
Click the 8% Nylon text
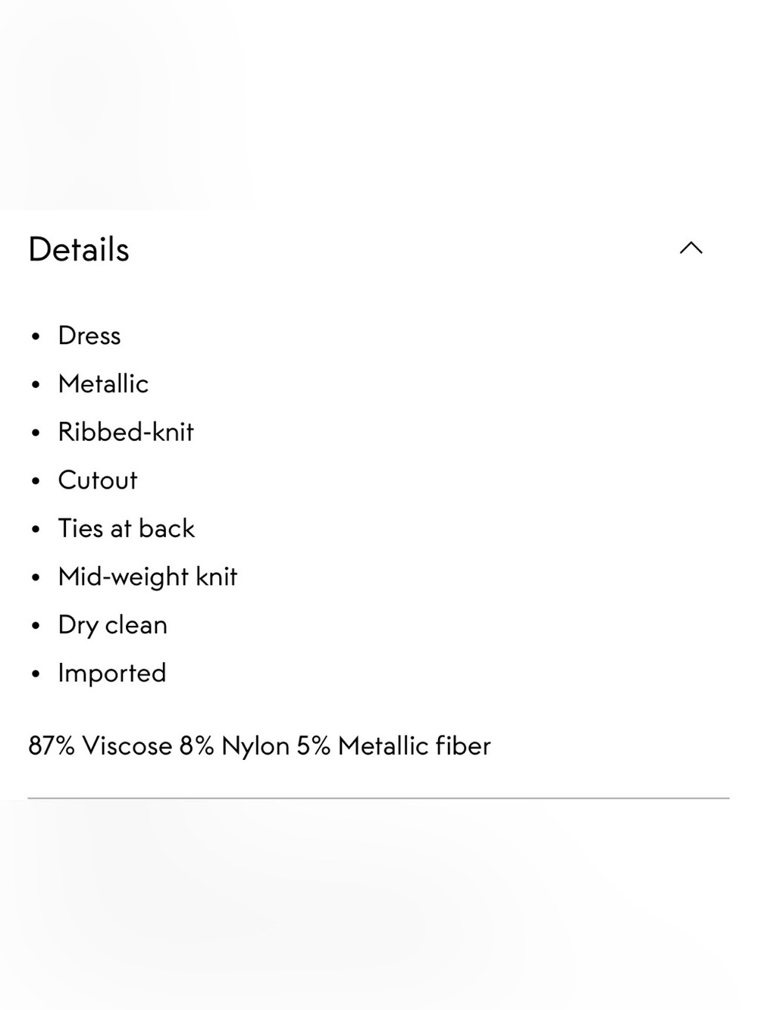(235, 746)
